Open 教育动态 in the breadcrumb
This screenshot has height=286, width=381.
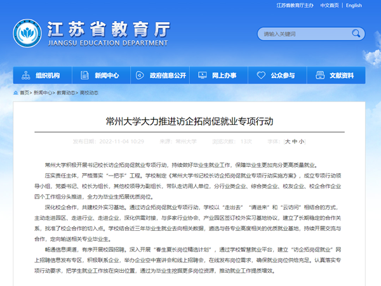tap(66, 93)
